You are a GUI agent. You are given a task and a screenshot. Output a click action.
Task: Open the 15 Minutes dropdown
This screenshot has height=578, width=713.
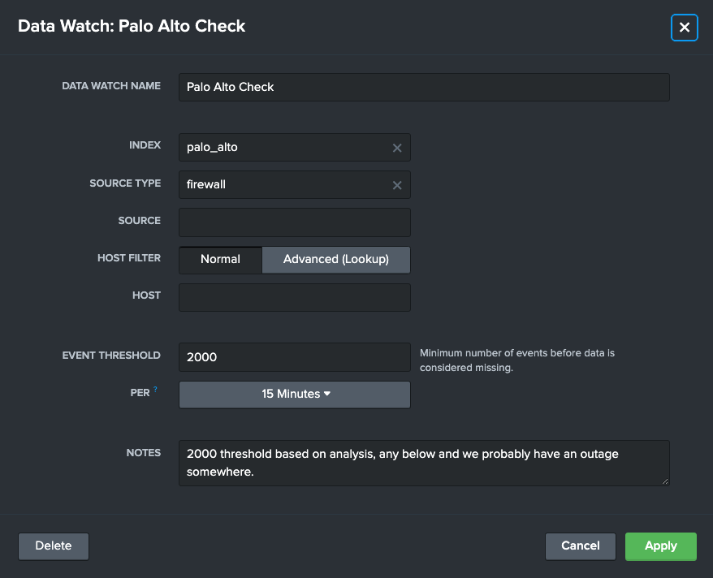[295, 394]
